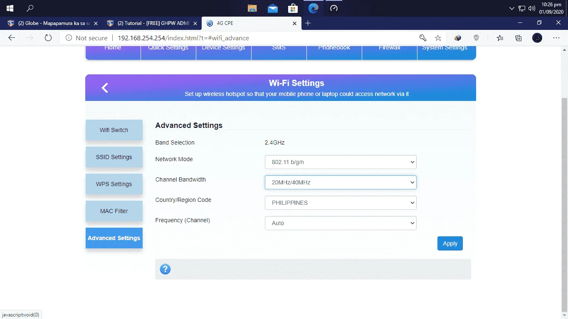Open the Mail app in taskbar

(x=273, y=8)
